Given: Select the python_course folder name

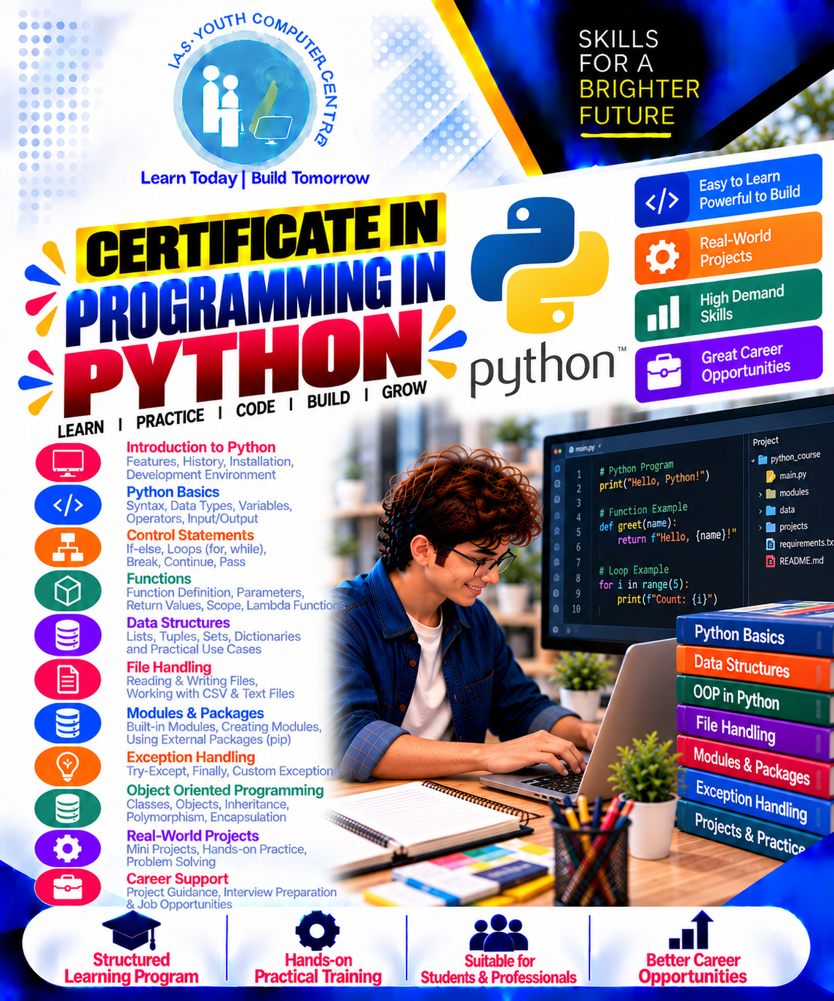Looking at the screenshot, I should pos(795,457).
